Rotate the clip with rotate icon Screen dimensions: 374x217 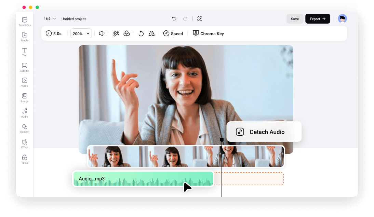141,33
